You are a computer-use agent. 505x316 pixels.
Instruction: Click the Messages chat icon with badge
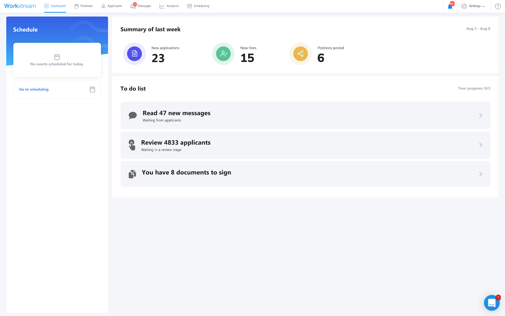click(134, 6)
